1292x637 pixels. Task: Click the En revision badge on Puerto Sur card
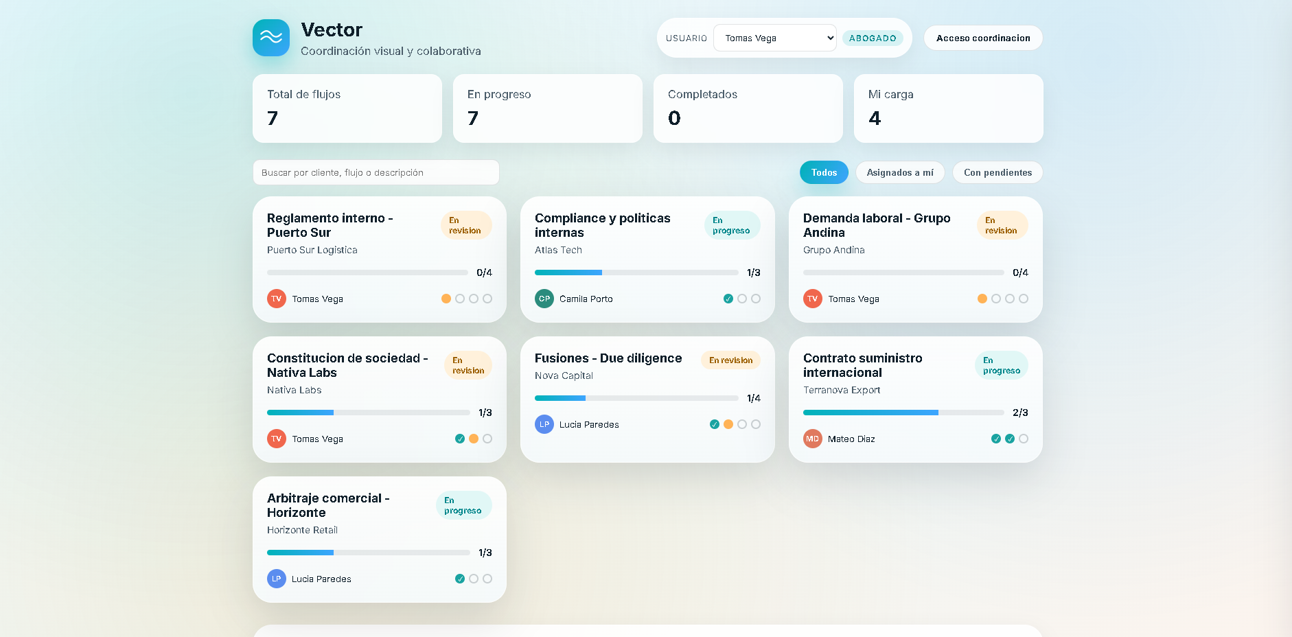466,225
